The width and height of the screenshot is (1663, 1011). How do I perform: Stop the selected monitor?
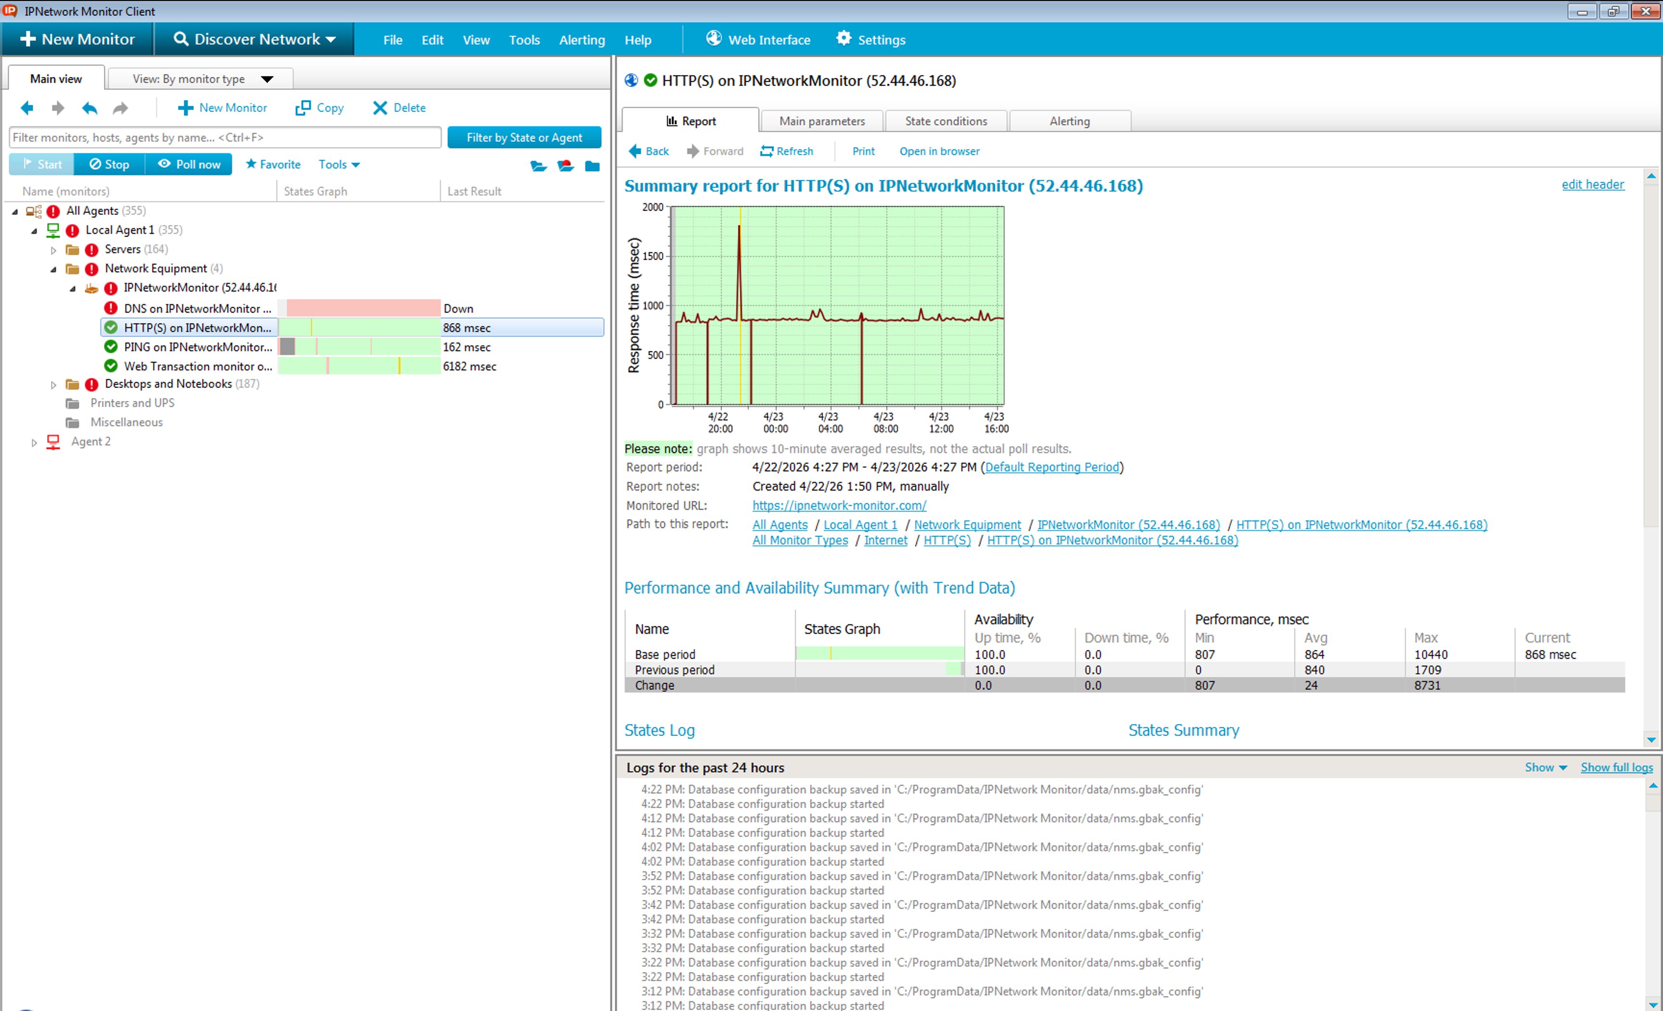109,164
